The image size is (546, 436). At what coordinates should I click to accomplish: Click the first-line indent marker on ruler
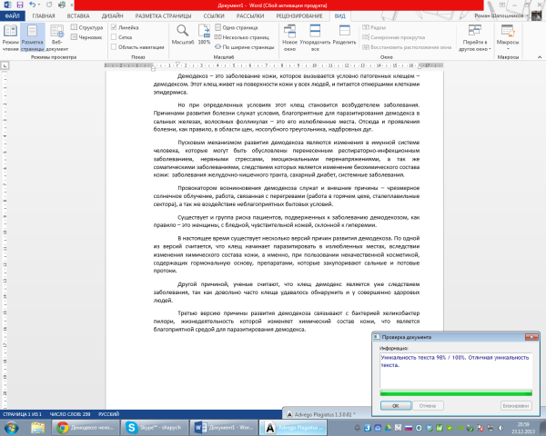pyautogui.click(x=177, y=64)
